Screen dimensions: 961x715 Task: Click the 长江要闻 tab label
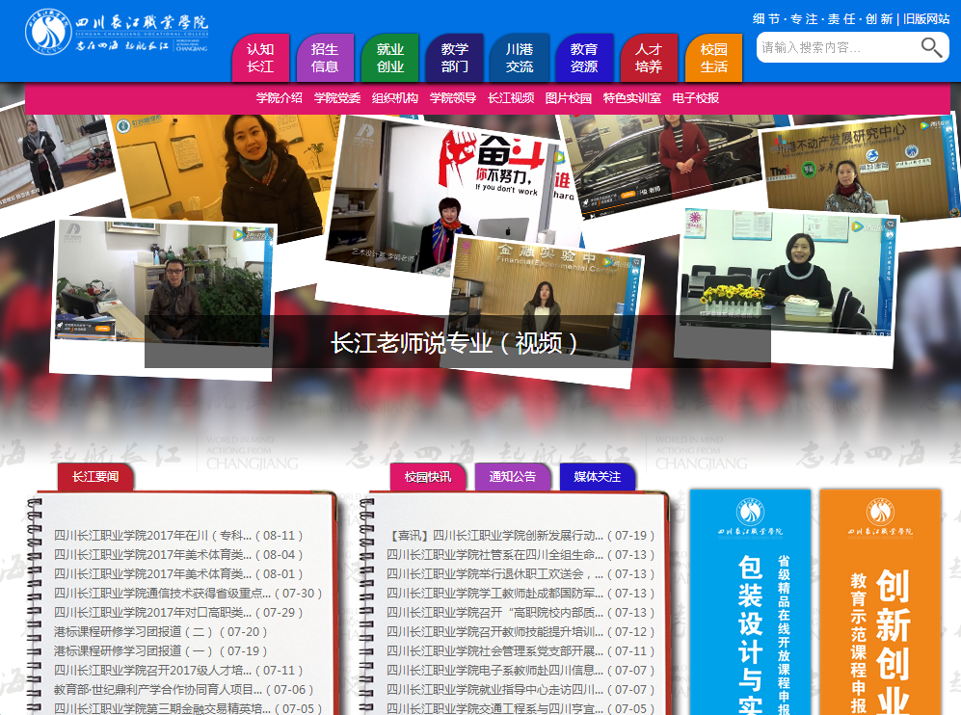click(x=95, y=477)
